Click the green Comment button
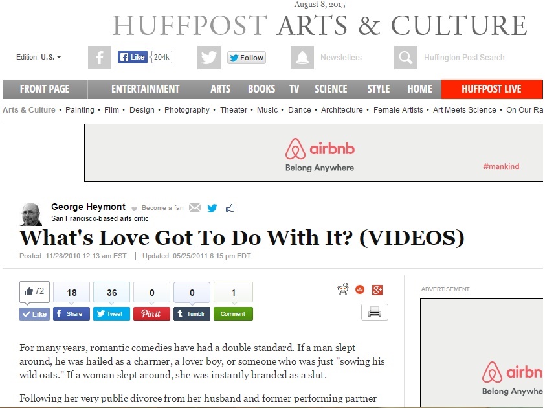The width and height of the screenshot is (545, 408). coord(233,313)
